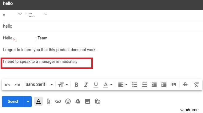
Task: Toggle strikethrough formatting
Action: (185, 84)
